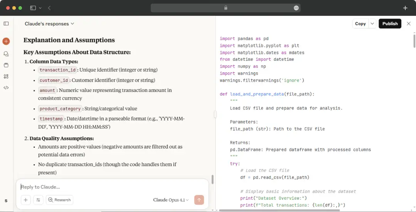Open the Claude Opus 4.1 model selector
Screen dimensions: 416x212
171,200
